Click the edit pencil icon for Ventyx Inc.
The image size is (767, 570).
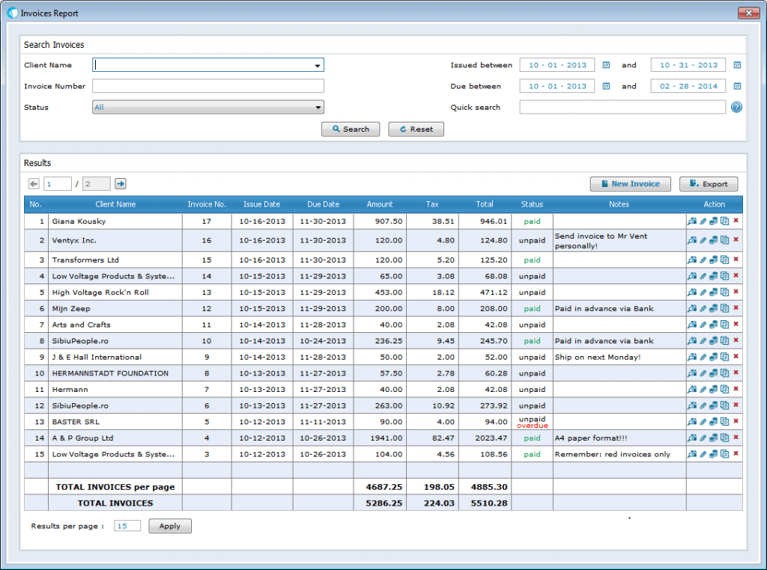(703, 240)
